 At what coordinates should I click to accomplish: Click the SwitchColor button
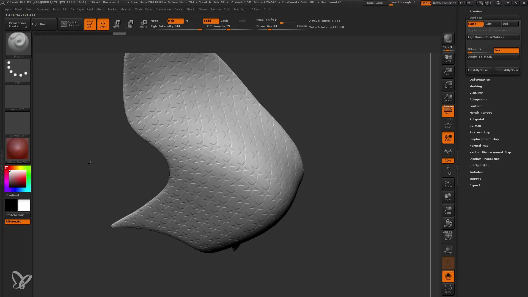[x=18, y=215]
